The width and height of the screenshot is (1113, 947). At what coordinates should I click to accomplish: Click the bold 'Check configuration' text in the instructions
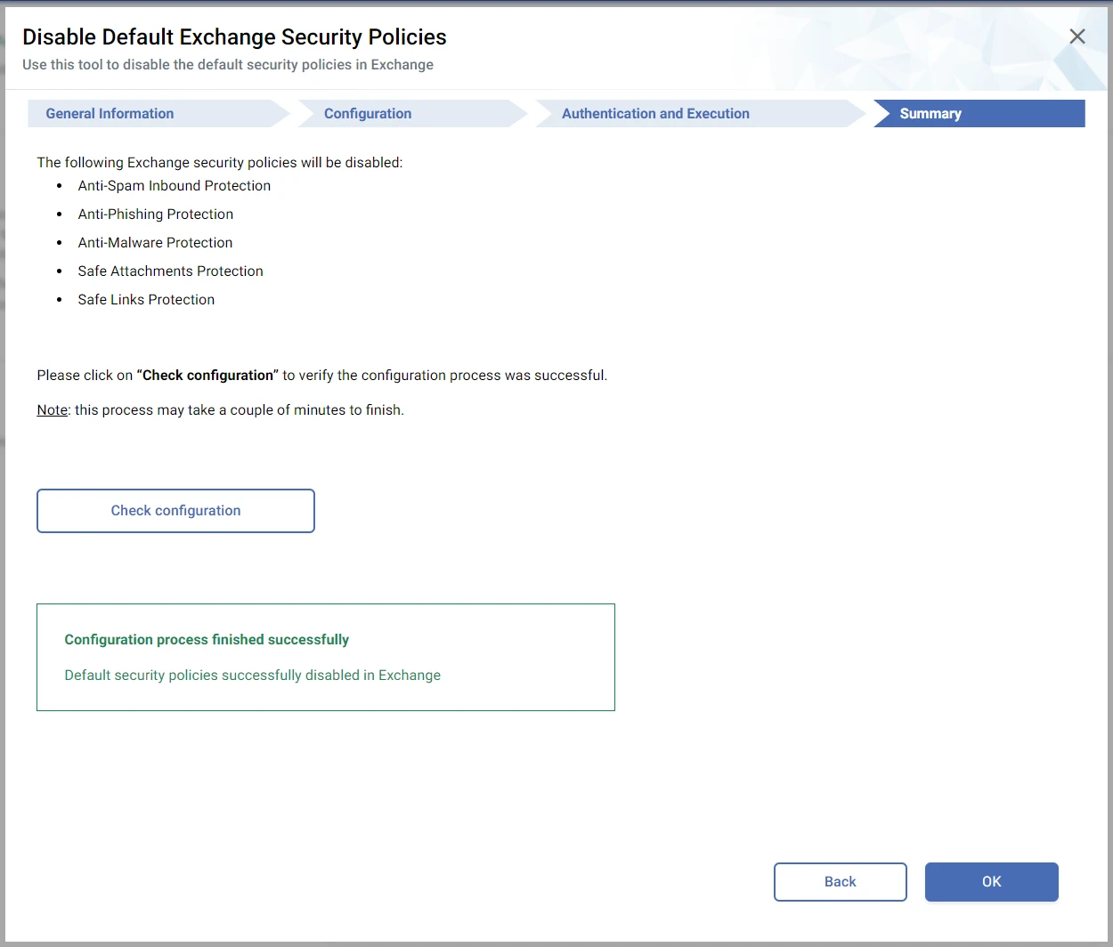pos(207,376)
